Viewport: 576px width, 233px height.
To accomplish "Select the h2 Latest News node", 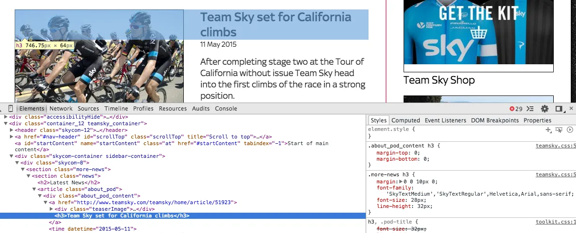I will 69,182.
